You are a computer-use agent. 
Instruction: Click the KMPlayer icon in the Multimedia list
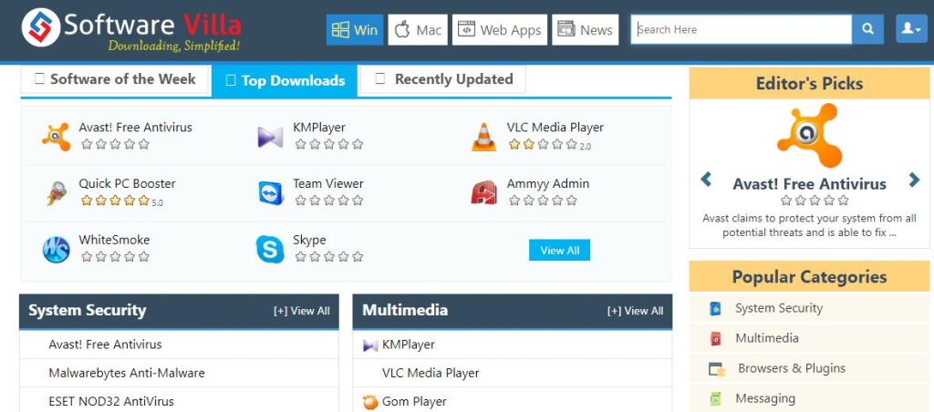(370, 345)
